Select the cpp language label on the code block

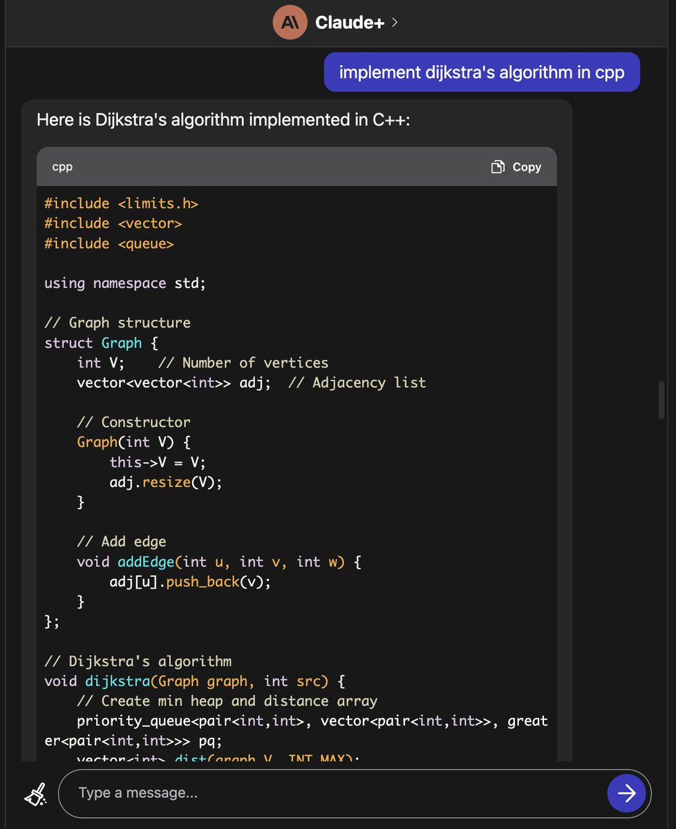pos(62,166)
